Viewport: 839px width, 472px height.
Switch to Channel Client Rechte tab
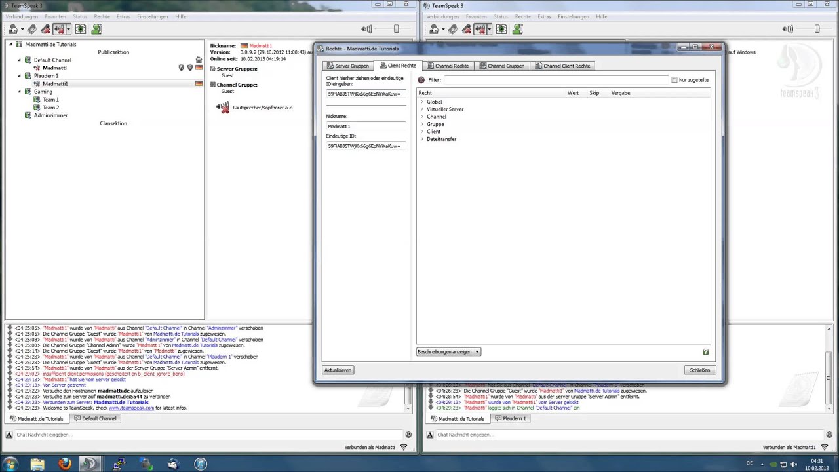pos(563,66)
